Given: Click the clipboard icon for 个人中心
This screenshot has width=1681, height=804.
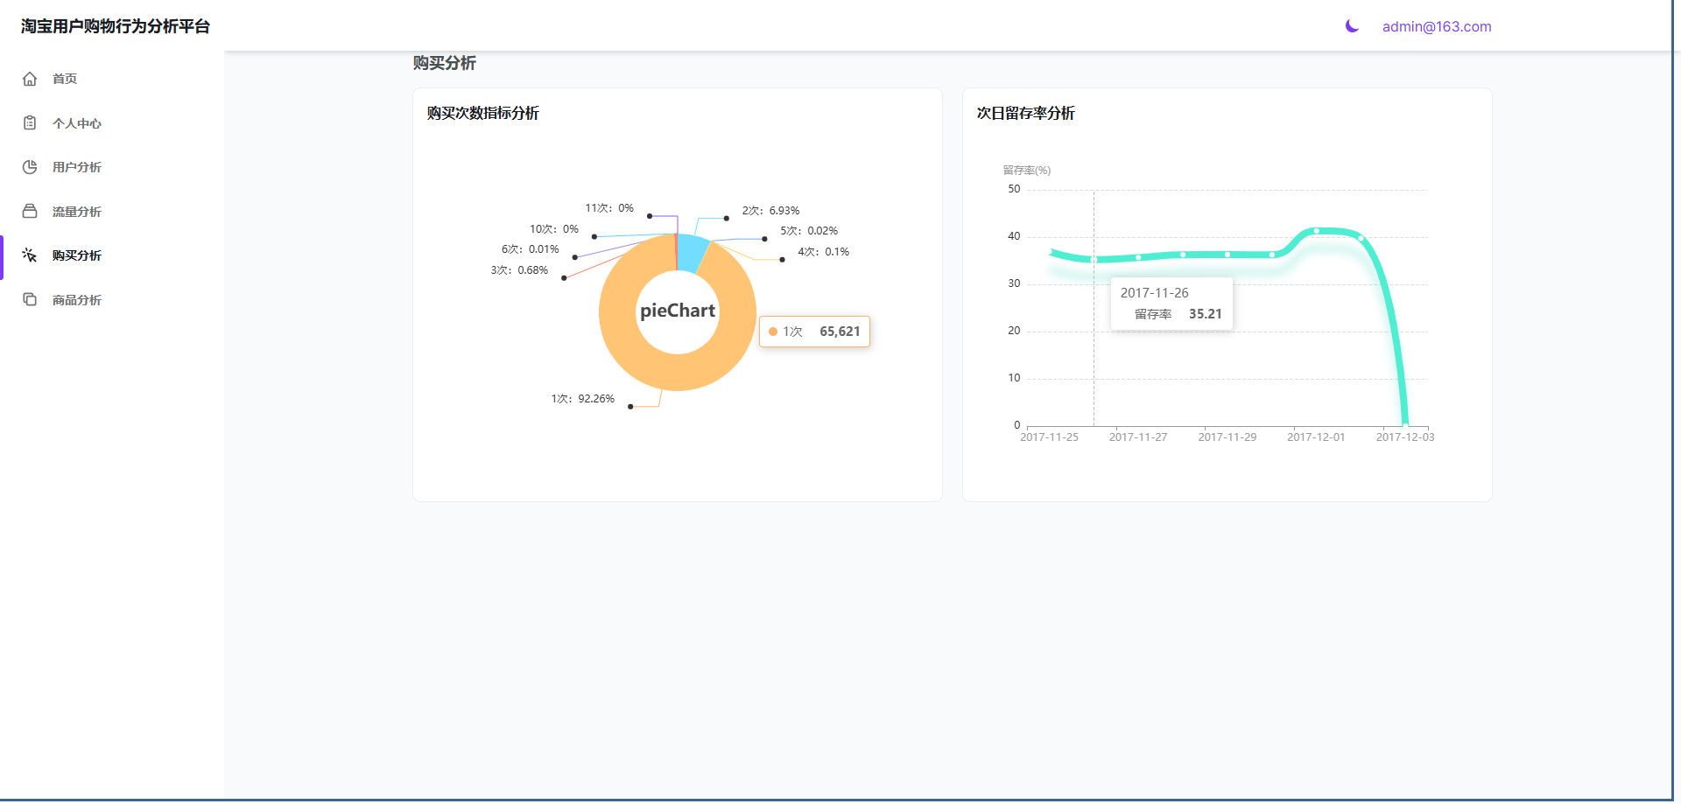Looking at the screenshot, I should (30, 123).
